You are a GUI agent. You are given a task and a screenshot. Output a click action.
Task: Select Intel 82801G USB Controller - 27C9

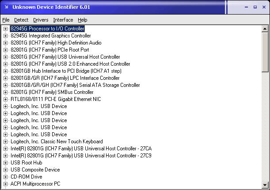point(81,156)
